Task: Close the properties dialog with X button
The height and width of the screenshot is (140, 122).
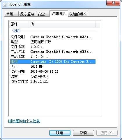Action: (x=113, y=3)
